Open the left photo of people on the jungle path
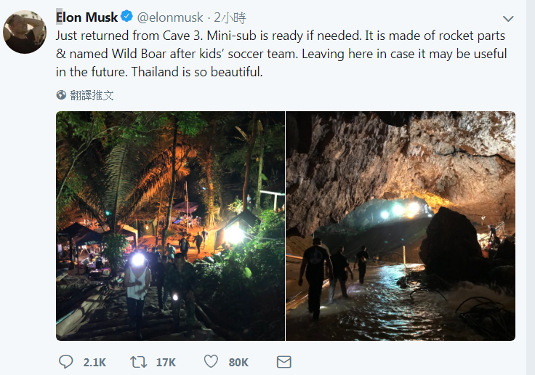 click(x=170, y=225)
